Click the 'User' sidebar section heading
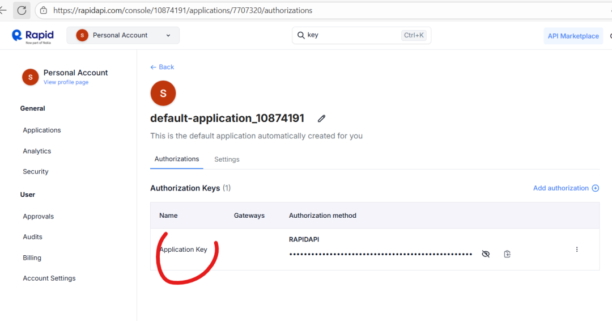The image size is (612, 321). tap(28, 195)
